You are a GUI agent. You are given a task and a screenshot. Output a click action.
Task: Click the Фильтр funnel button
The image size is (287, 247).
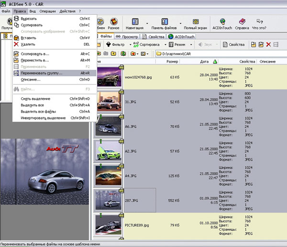point(115,44)
